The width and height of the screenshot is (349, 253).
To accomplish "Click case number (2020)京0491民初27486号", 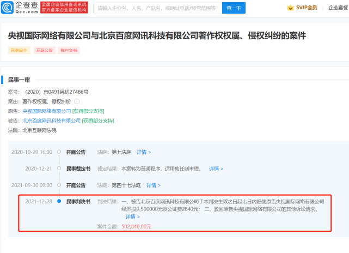I will coord(57,92).
